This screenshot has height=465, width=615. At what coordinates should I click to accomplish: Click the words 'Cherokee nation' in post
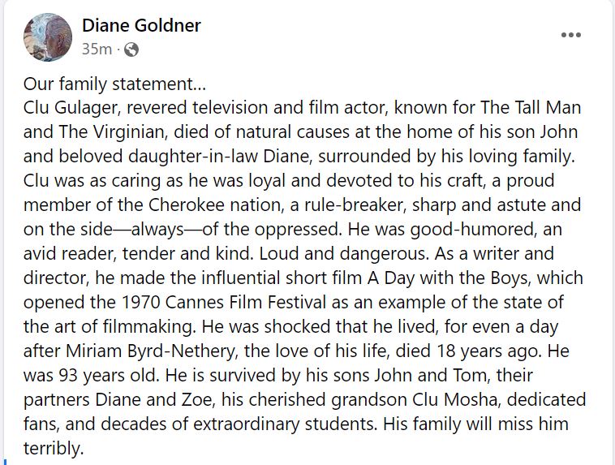coord(216,205)
